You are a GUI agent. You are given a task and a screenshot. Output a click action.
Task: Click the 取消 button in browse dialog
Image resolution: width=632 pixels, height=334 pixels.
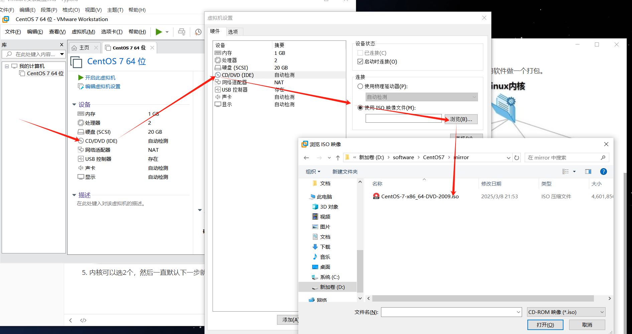coord(587,325)
